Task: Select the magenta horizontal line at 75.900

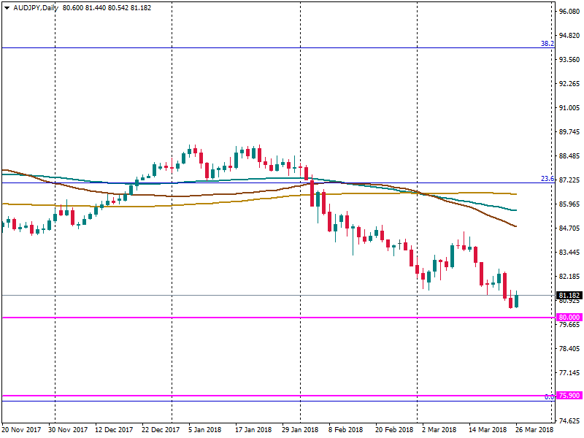Action: pos(292,396)
